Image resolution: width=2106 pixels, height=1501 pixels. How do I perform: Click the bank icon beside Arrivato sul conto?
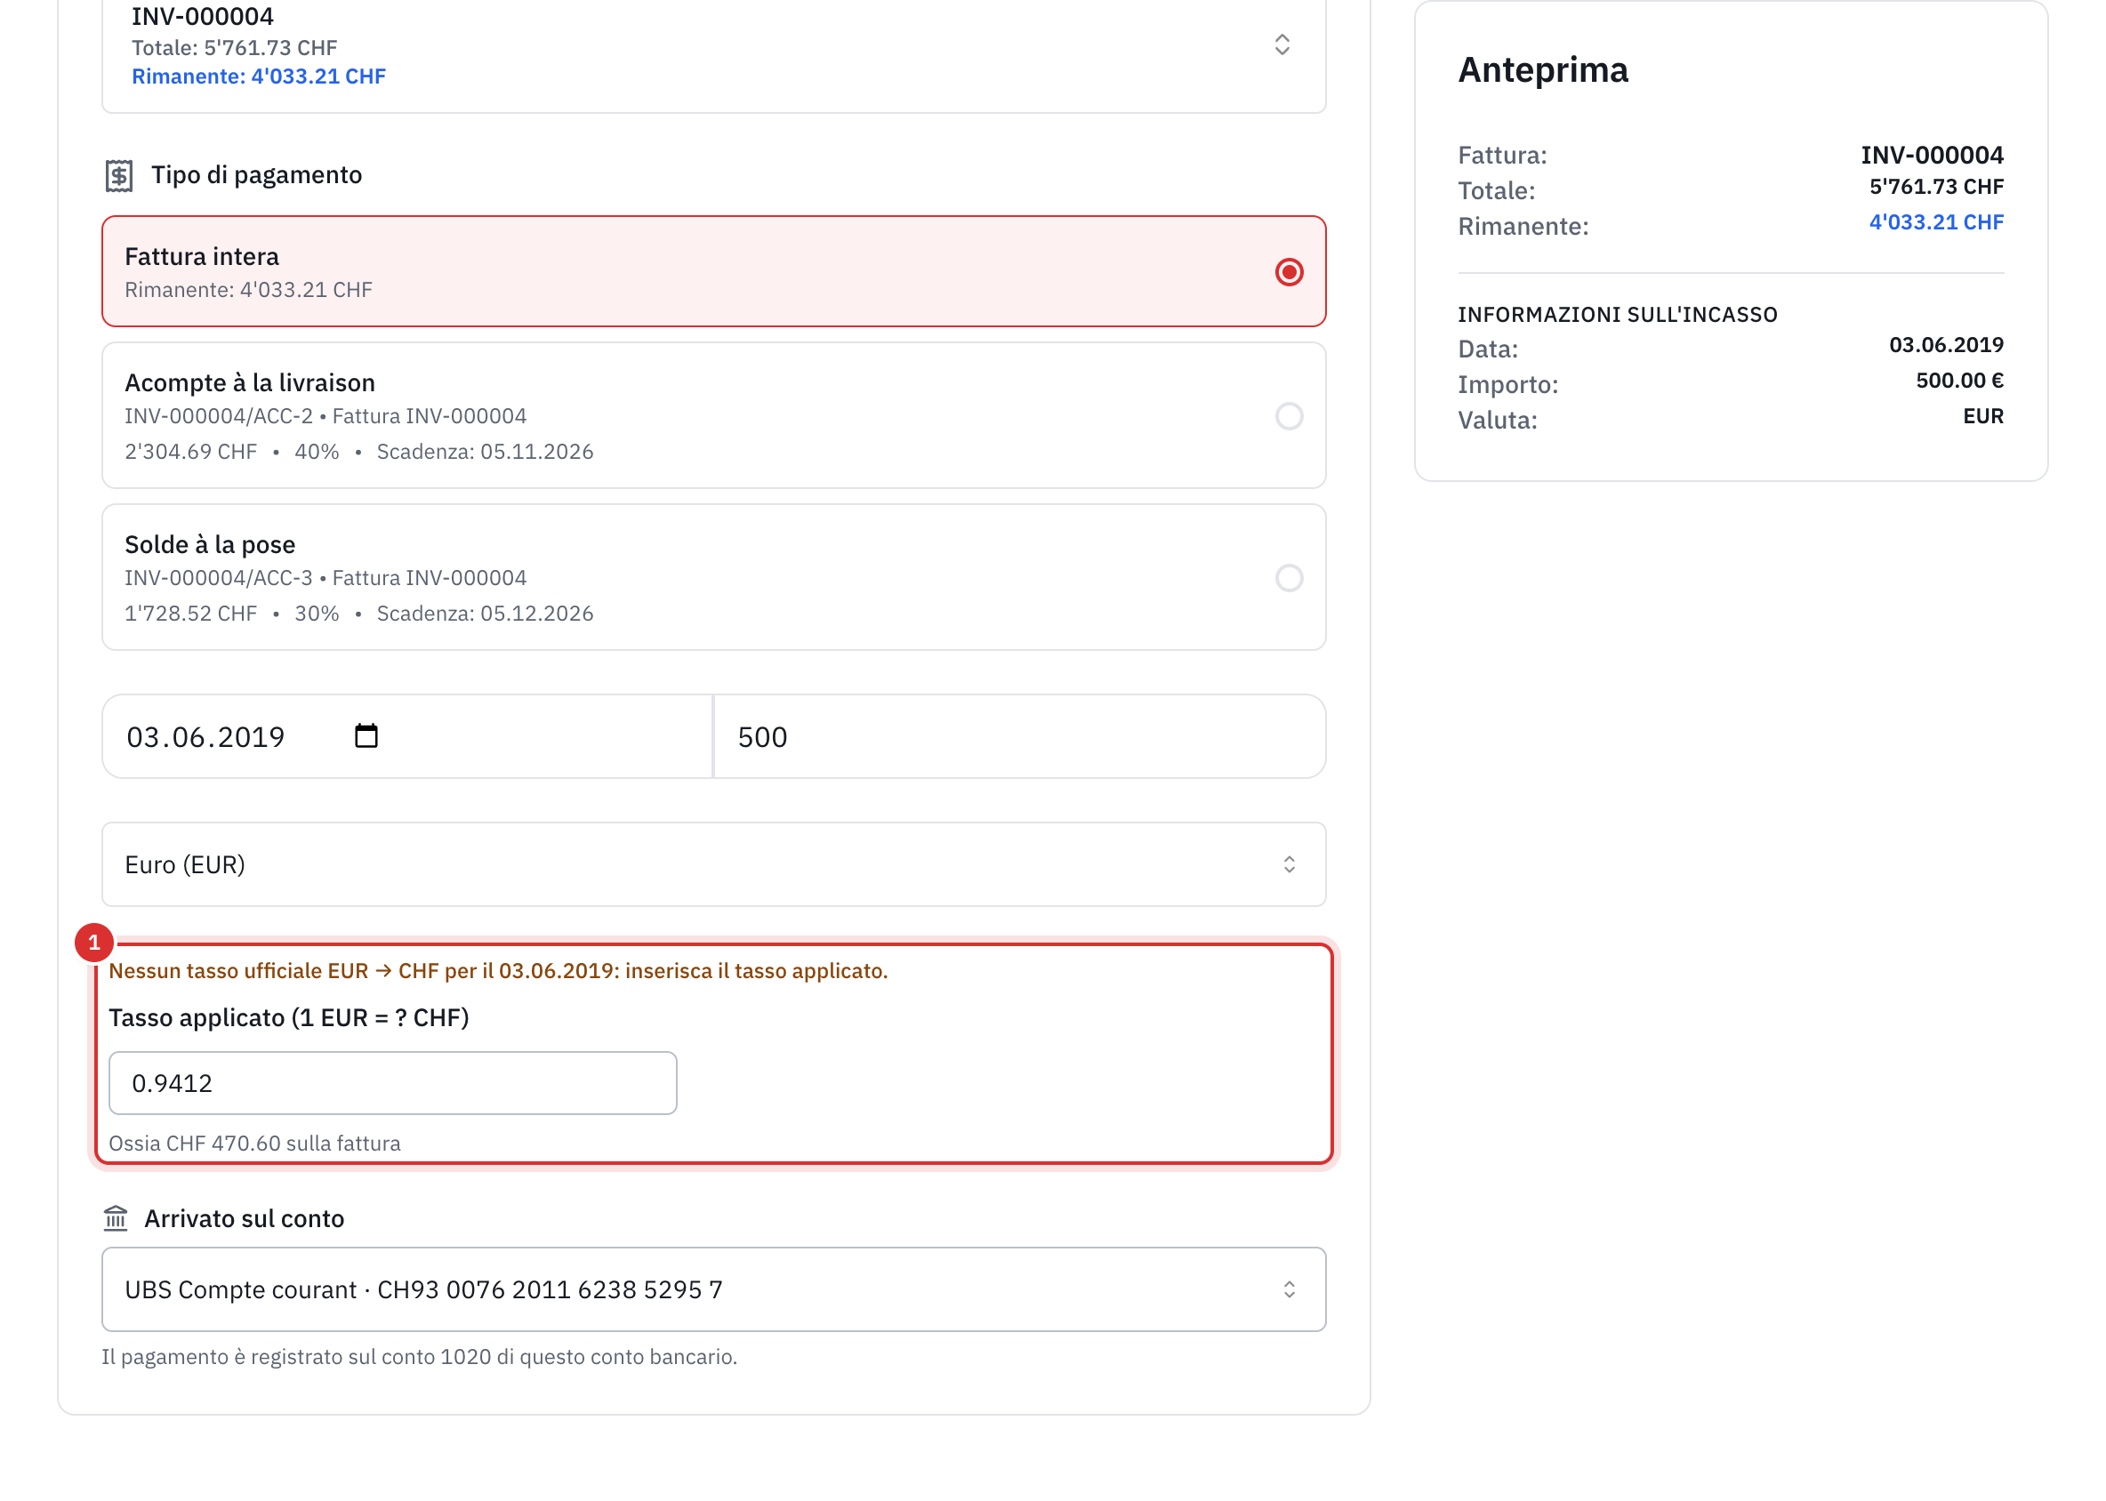point(116,1219)
